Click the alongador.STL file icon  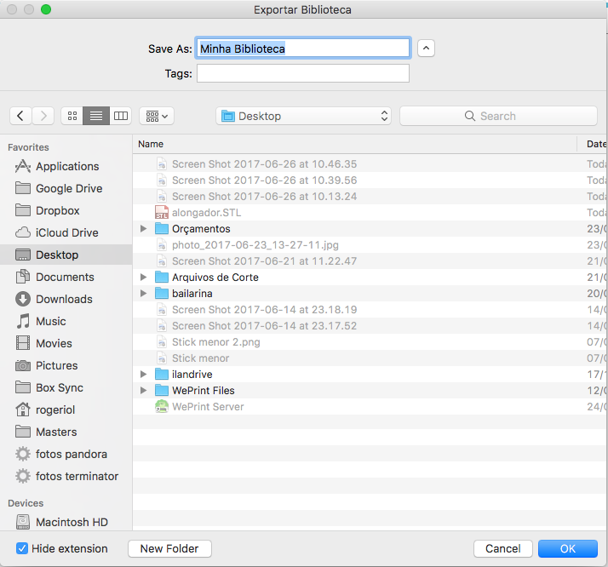(162, 212)
